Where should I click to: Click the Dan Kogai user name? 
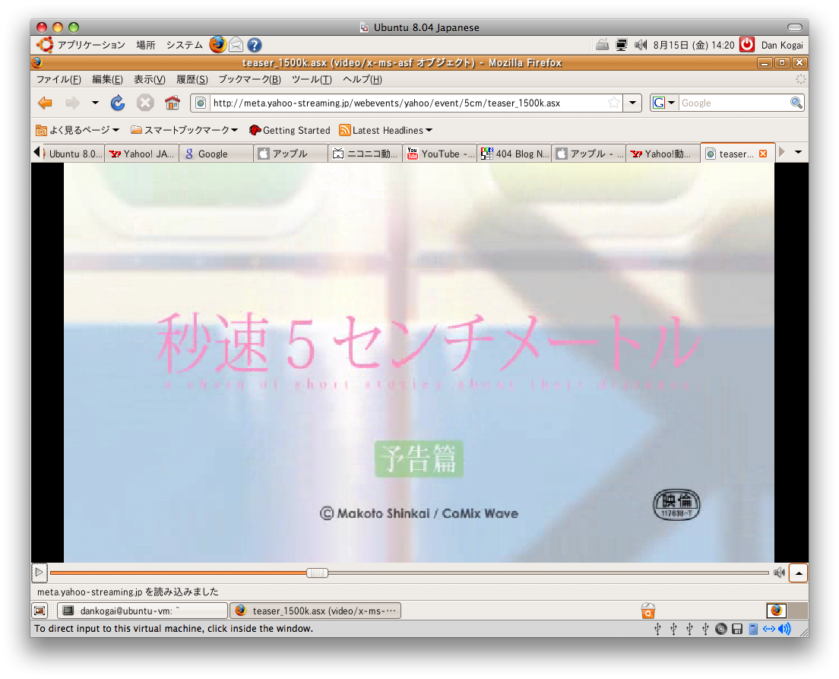click(782, 45)
